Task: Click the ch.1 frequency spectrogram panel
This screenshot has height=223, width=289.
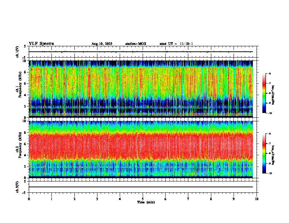Action: tap(141, 89)
